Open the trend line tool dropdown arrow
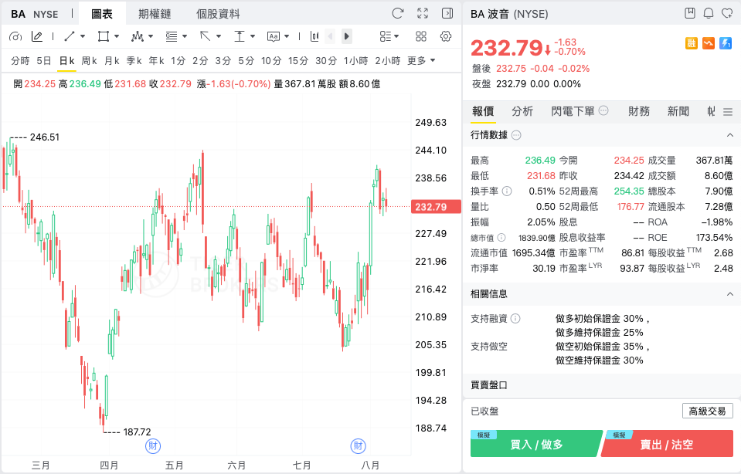This screenshot has height=474, width=741. coord(83,36)
